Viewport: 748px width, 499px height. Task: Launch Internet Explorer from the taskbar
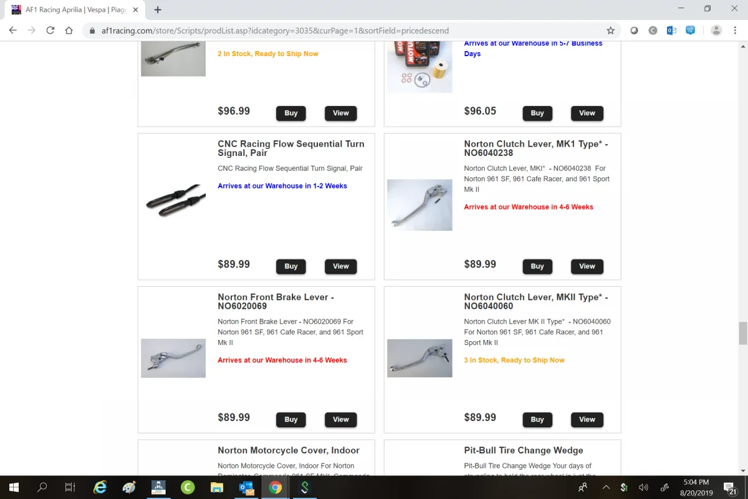click(100, 487)
